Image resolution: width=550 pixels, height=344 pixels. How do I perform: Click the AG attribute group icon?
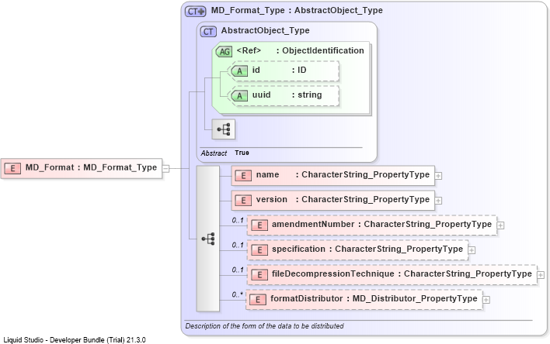click(224, 52)
